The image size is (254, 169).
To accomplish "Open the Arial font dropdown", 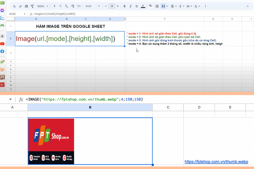I will 92,6.
